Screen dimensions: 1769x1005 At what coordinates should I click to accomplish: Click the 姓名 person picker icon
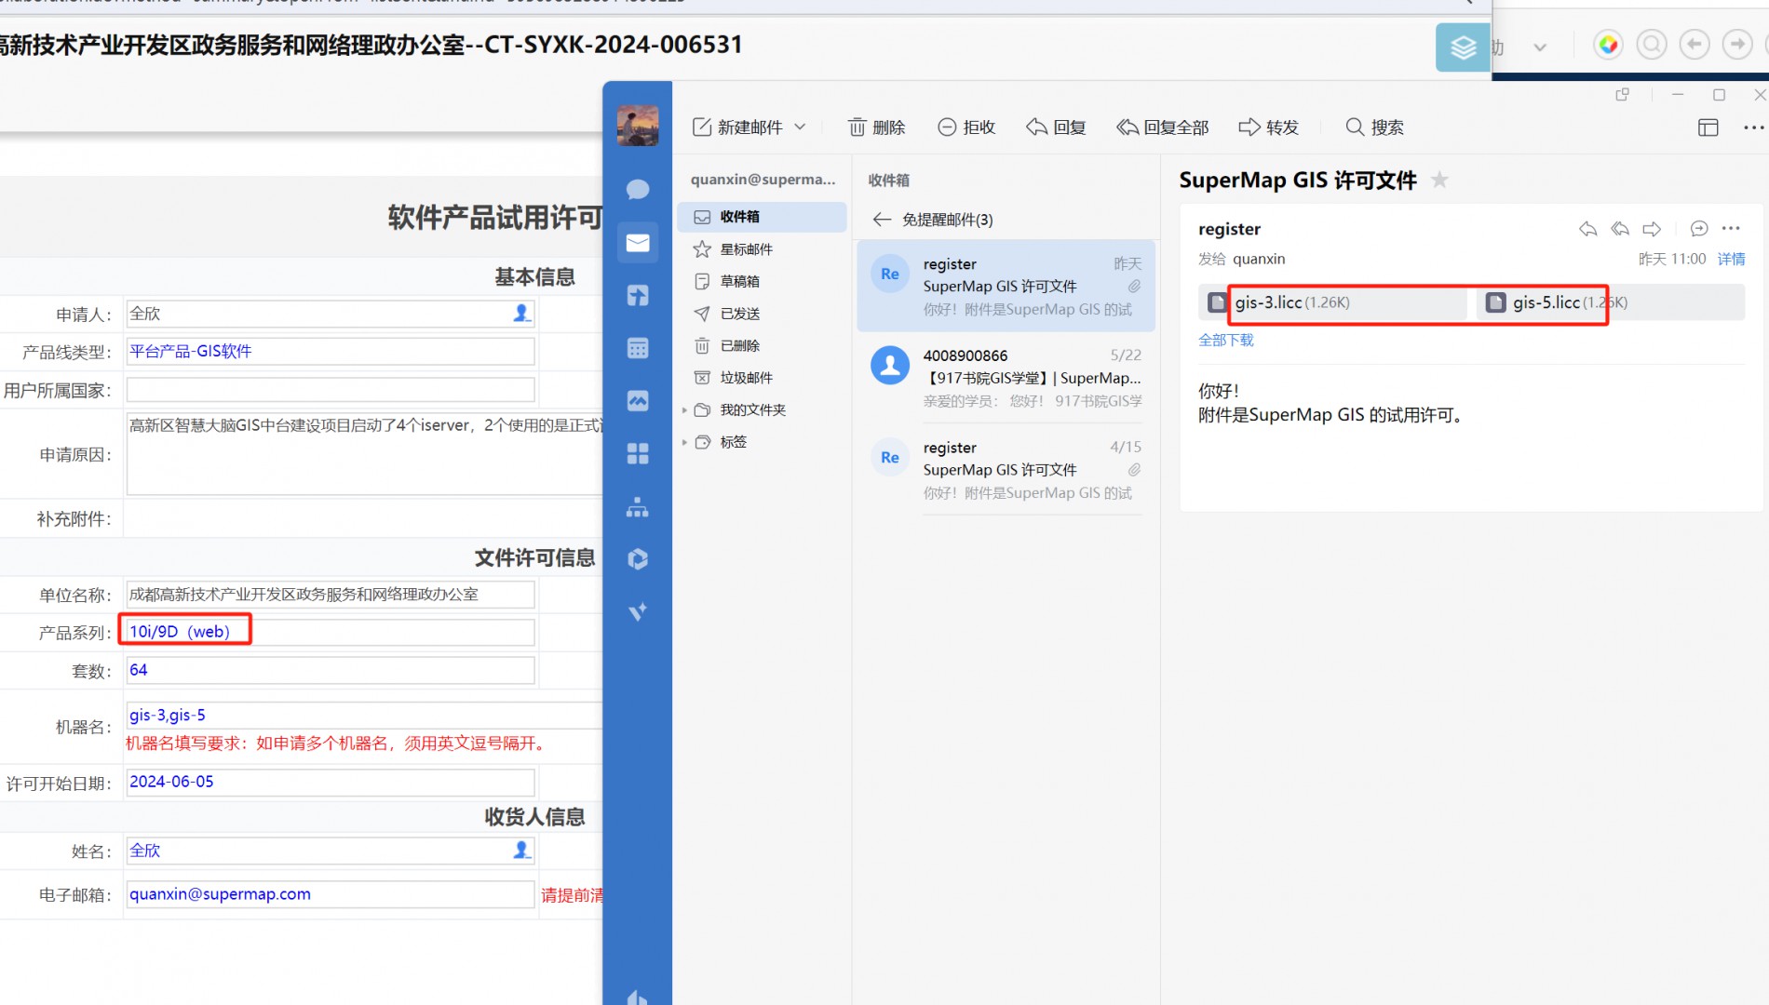521,850
